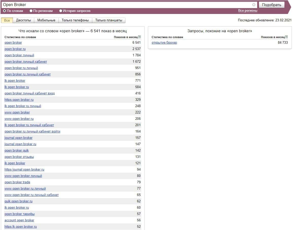Open 'open broker личный кабинет вход' link
294x230 pixels.
pos(29,93)
